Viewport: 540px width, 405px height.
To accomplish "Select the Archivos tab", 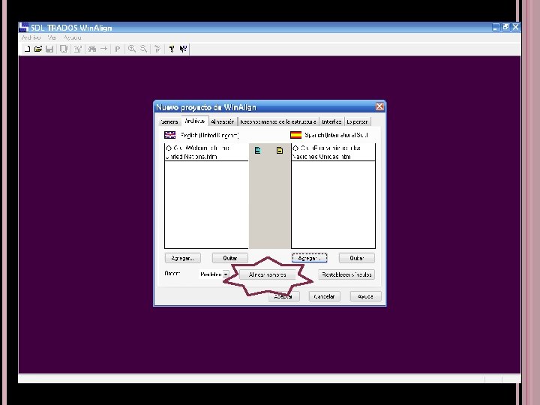I will 195,121.
